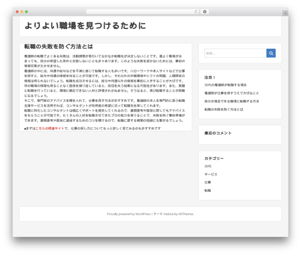The height and width of the screenshot is (255, 301).
Task: Click the カテゴリー widget heading
Action: 214,159
